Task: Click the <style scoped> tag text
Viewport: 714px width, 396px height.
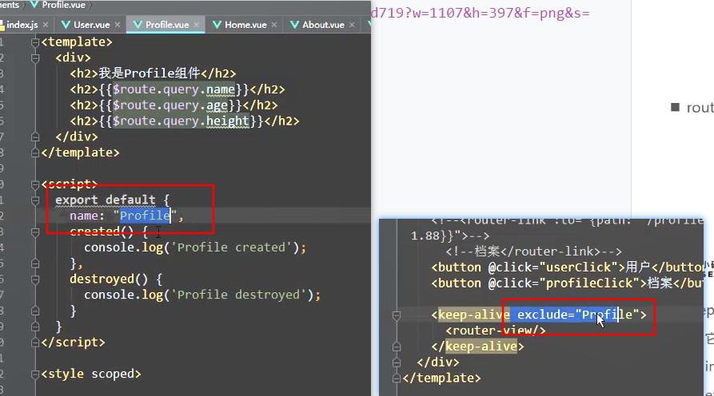Action: coord(91,374)
